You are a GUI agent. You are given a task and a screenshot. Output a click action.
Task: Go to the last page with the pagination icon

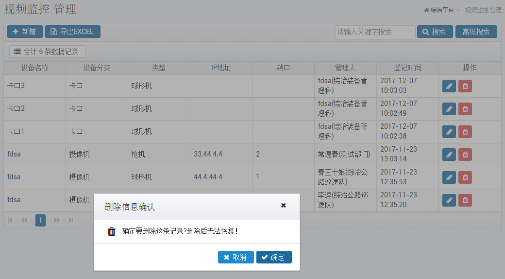[x=71, y=220]
